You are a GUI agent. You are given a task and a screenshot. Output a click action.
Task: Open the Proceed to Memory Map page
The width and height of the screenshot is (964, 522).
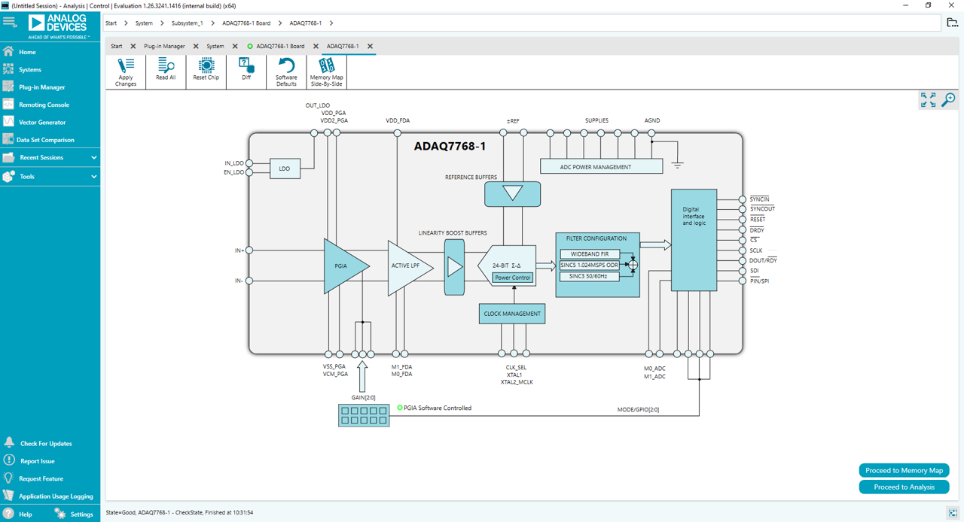904,470
